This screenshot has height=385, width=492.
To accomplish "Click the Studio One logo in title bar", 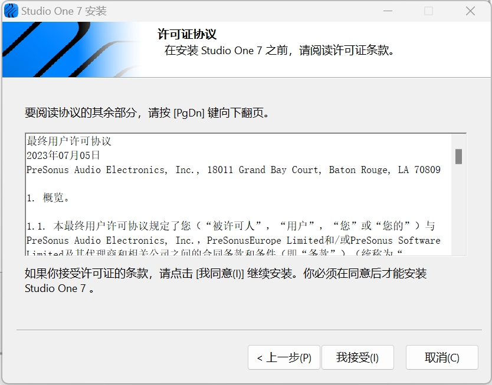I will [x=11, y=11].
